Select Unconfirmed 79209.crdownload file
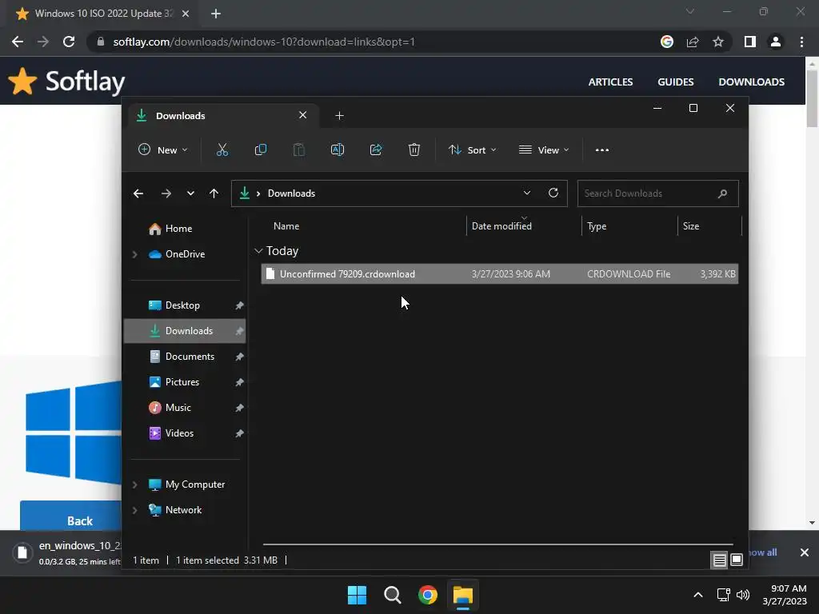This screenshot has width=819, height=614. click(500, 274)
